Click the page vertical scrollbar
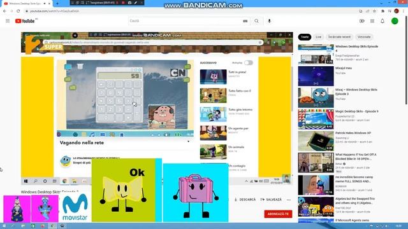The height and width of the screenshot is (229, 408). (407, 60)
